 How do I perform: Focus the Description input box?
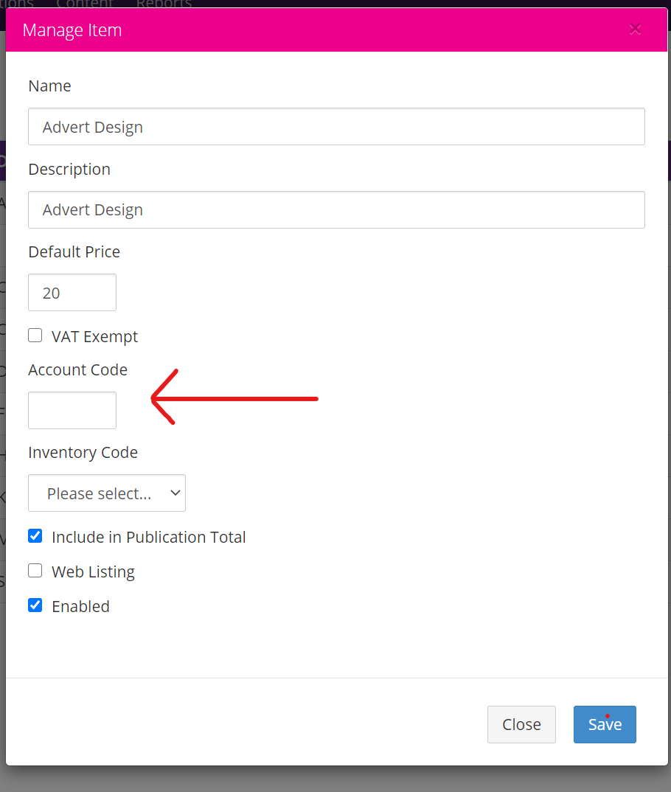click(336, 209)
